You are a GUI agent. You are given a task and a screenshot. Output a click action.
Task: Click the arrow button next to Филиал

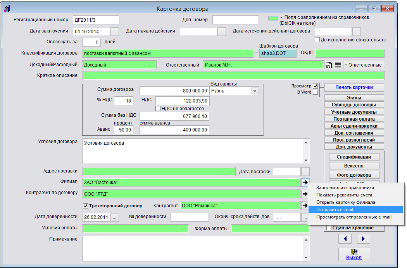point(305,182)
